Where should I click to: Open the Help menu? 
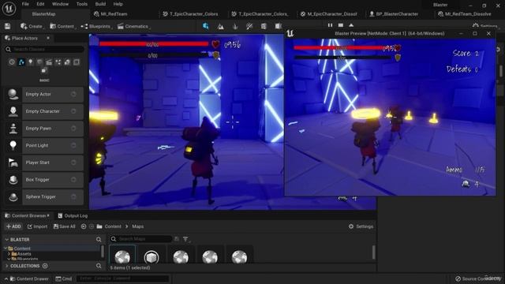[118, 4]
